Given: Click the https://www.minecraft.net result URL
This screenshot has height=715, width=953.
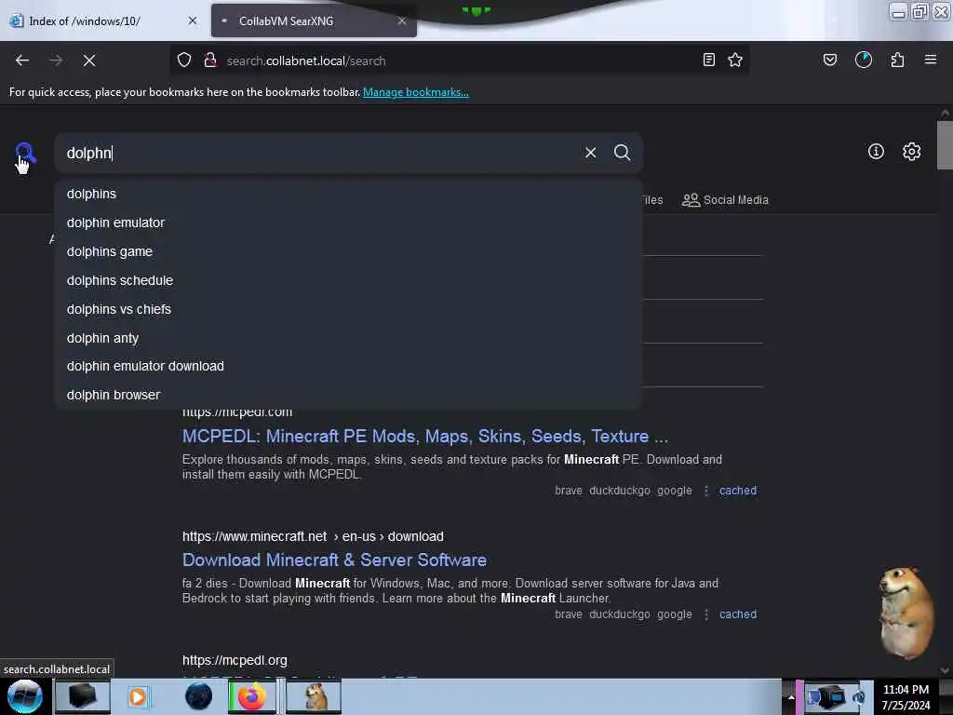Looking at the screenshot, I should 313,537.
